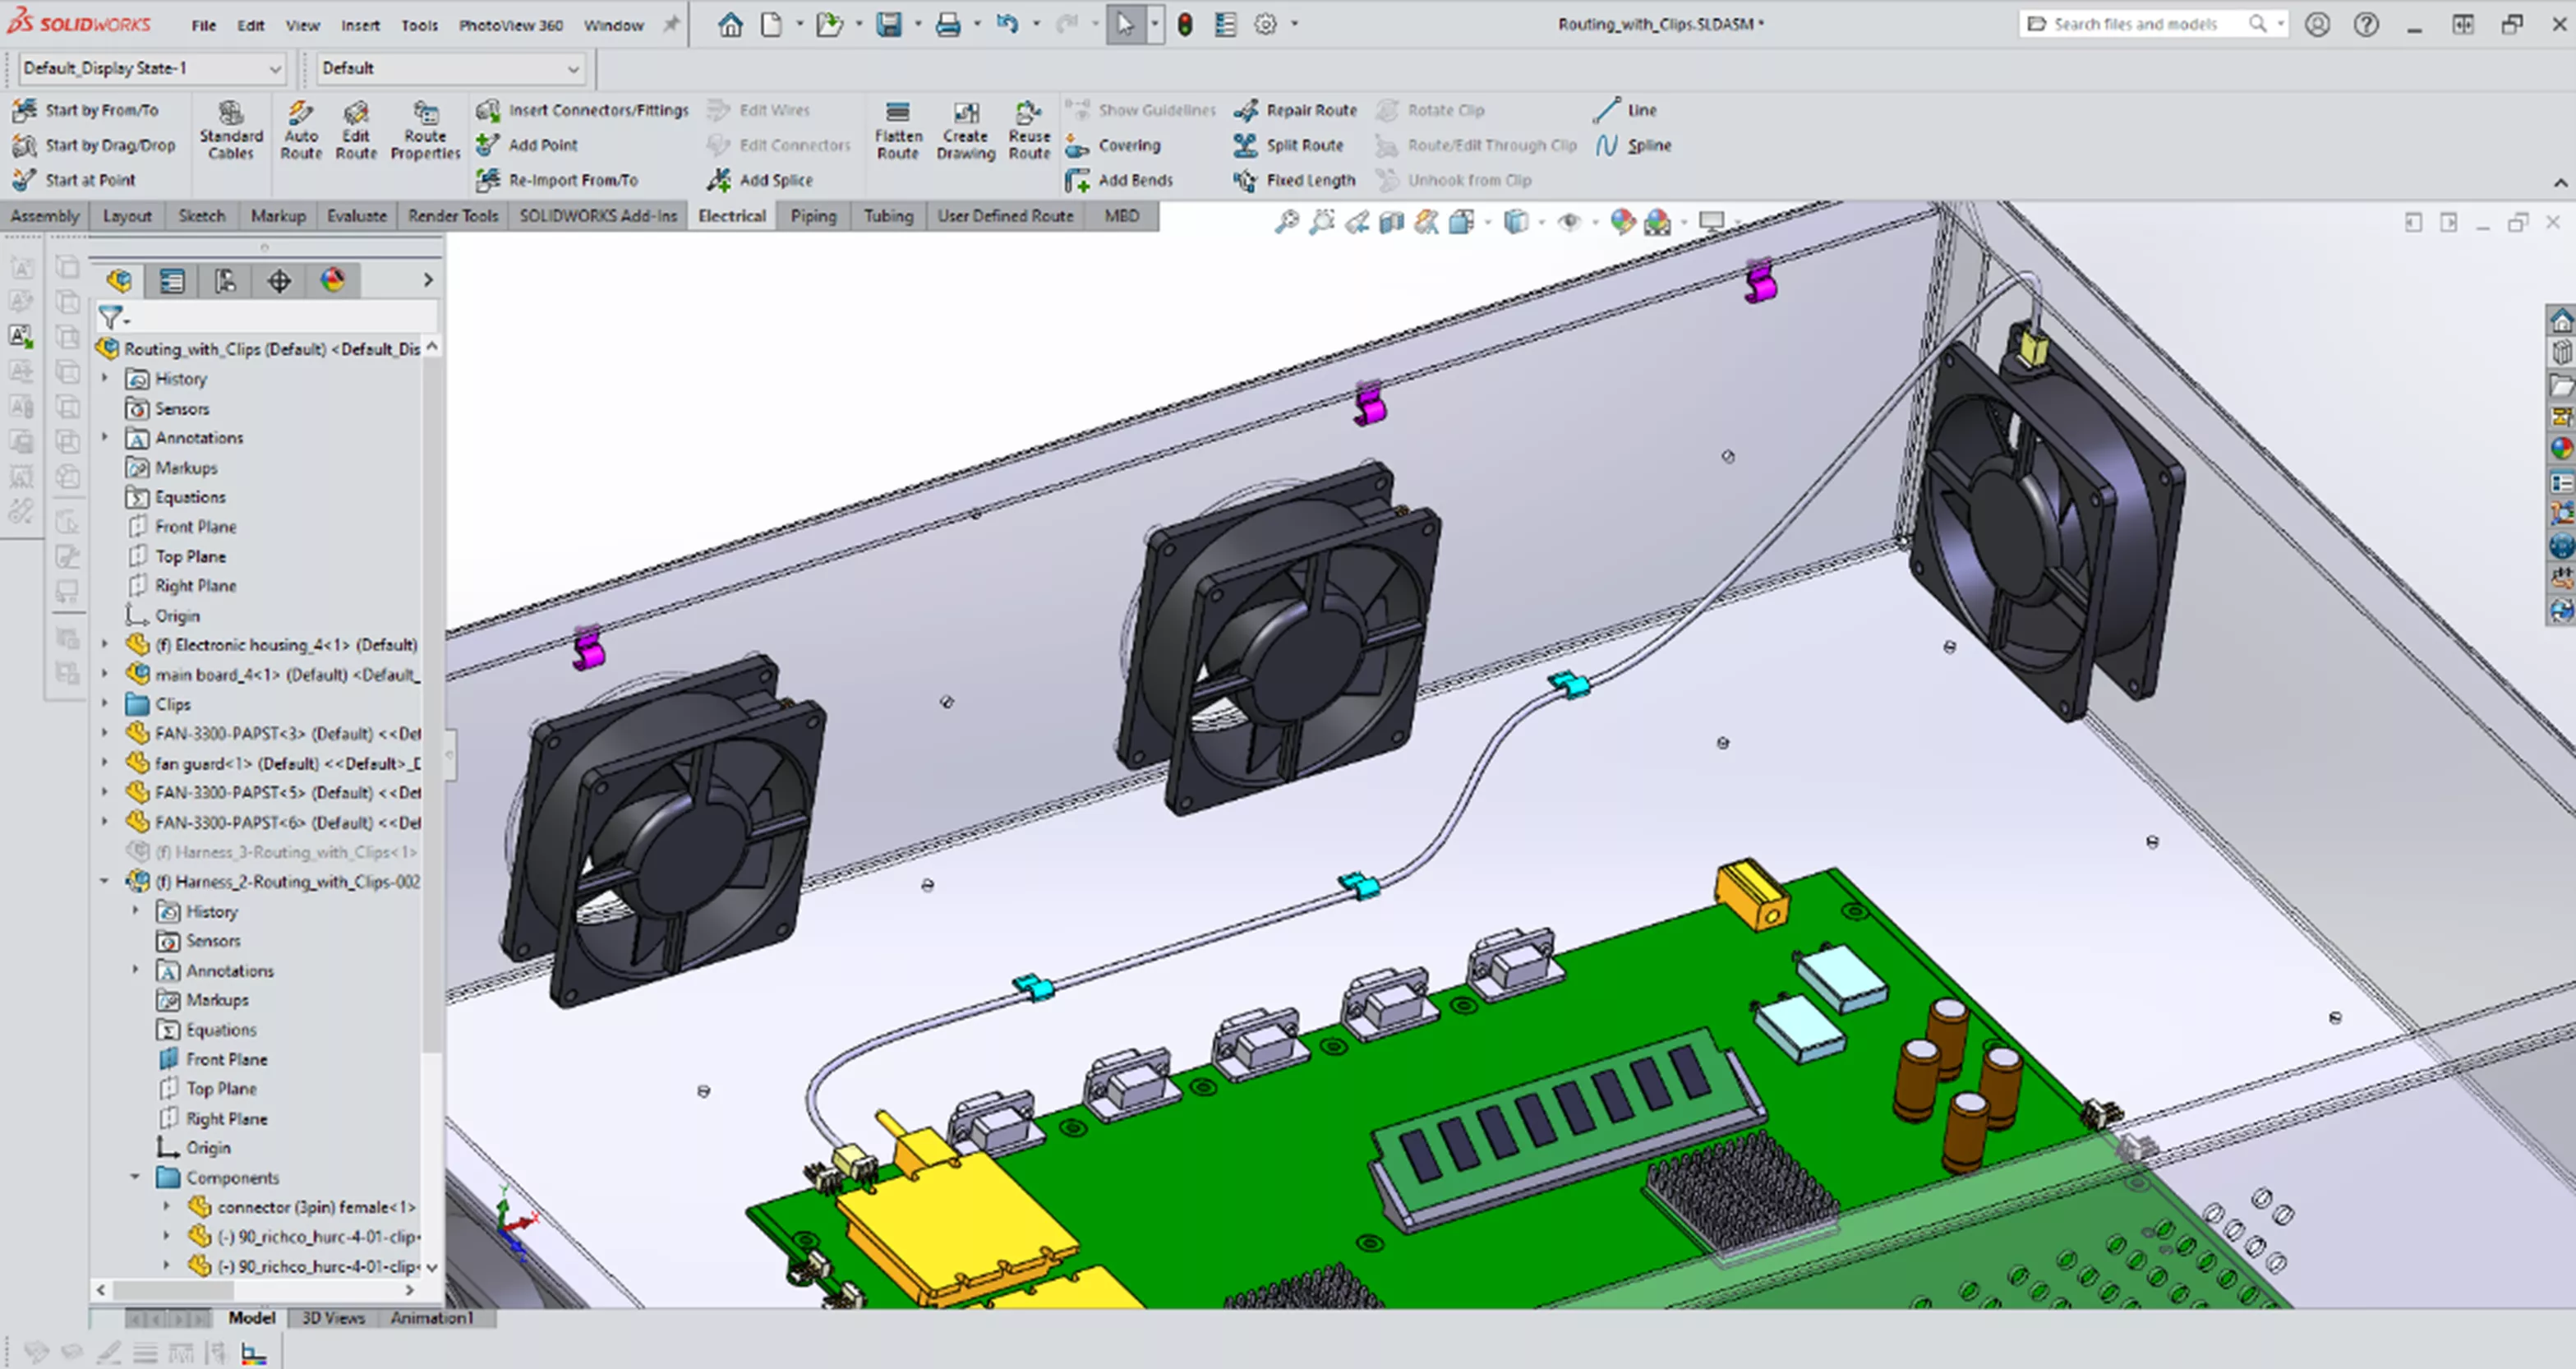The image size is (2576, 1369).
Task: Open the ConfigurationManager tab
Action: (x=225, y=281)
